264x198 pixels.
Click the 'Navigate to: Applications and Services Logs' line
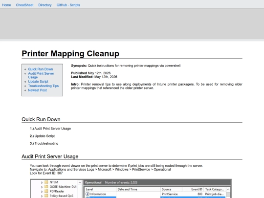pyautogui.click(x=100, y=169)
